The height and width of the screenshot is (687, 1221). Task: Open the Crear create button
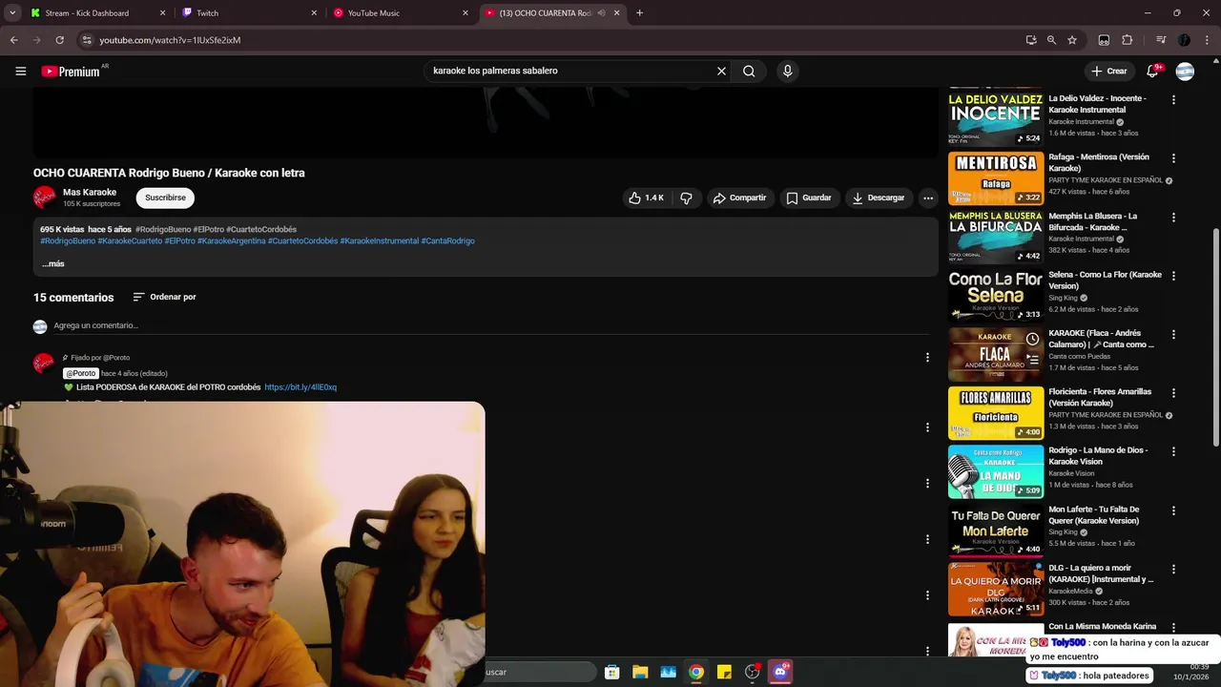point(1109,71)
